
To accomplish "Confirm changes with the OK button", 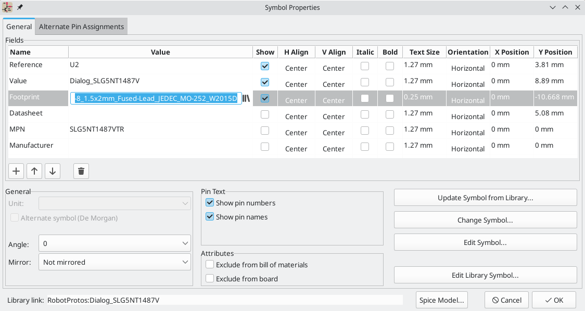I will click(554, 300).
